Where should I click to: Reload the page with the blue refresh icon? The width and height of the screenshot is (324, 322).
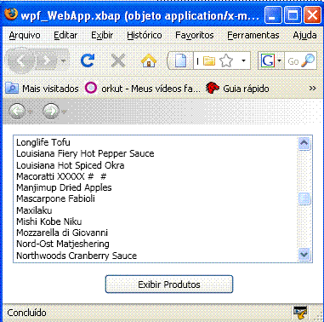click(x=88, y=60)
